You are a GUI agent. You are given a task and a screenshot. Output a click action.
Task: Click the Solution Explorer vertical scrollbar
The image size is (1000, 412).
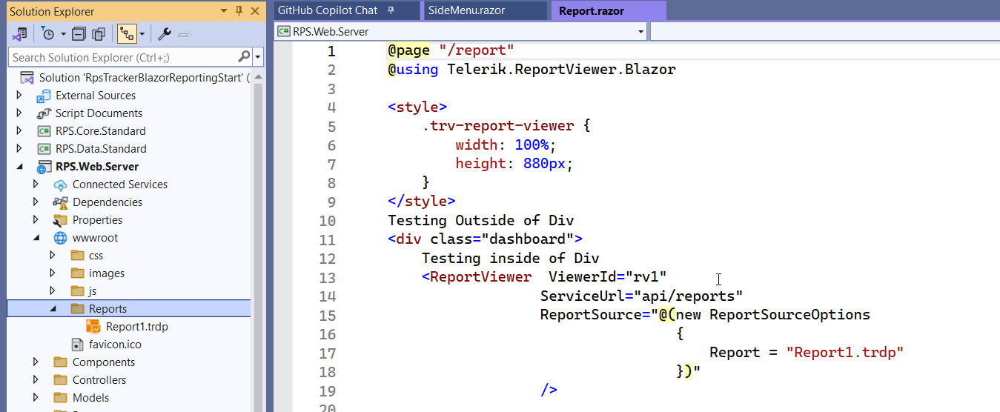(259, 222)
